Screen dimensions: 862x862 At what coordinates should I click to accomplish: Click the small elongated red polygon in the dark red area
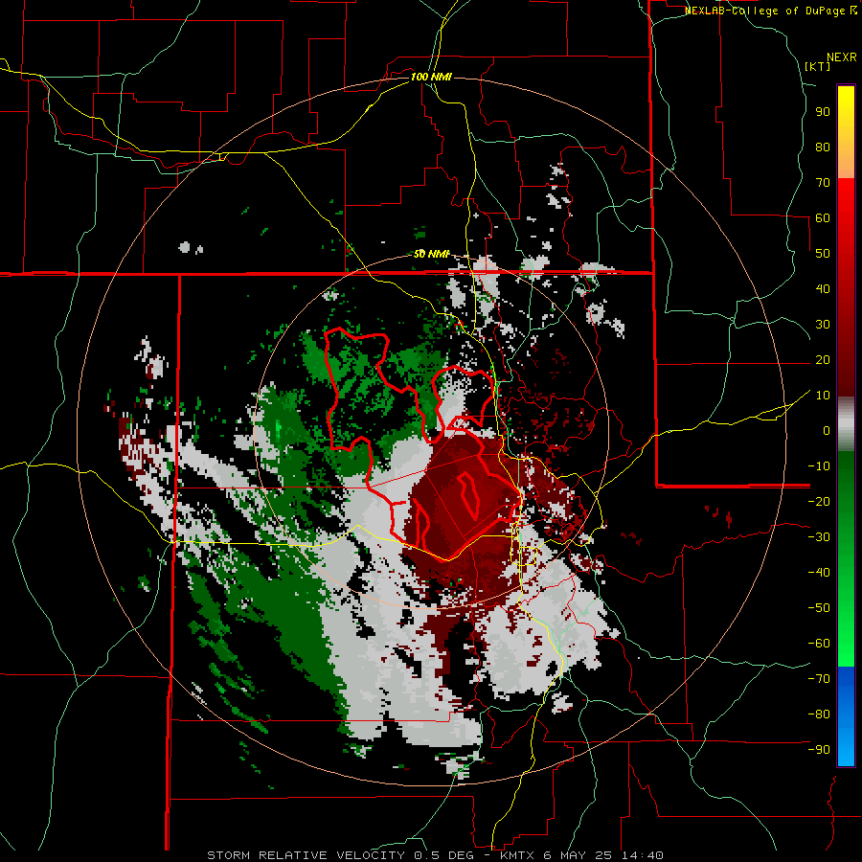click(468, 495)
